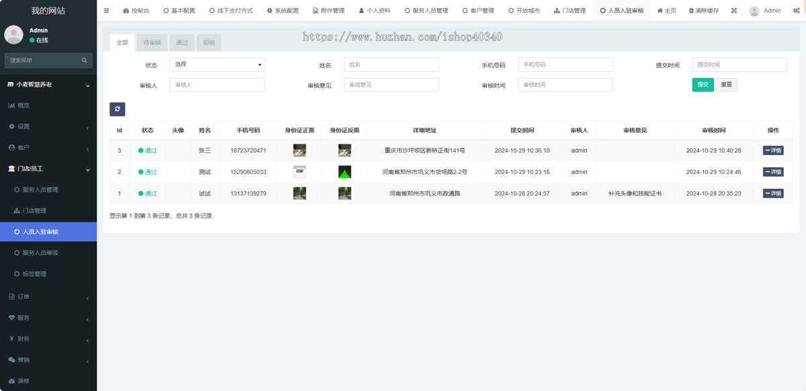Switch to 服务人员管理 top tab
The image size is (806, 391).
427,11
